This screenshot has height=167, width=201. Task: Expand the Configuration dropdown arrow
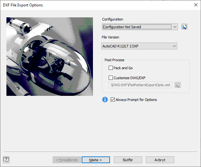point(175,27)
